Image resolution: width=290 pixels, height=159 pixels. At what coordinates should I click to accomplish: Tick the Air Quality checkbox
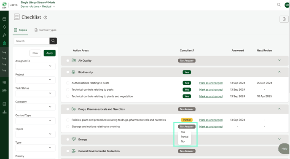point(68,61)
